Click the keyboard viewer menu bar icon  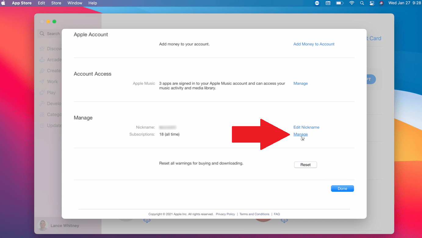click(328, 3)
